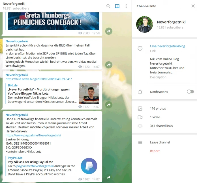
Task: Open the channel search magnifier icon
Action: pos(108,6)
